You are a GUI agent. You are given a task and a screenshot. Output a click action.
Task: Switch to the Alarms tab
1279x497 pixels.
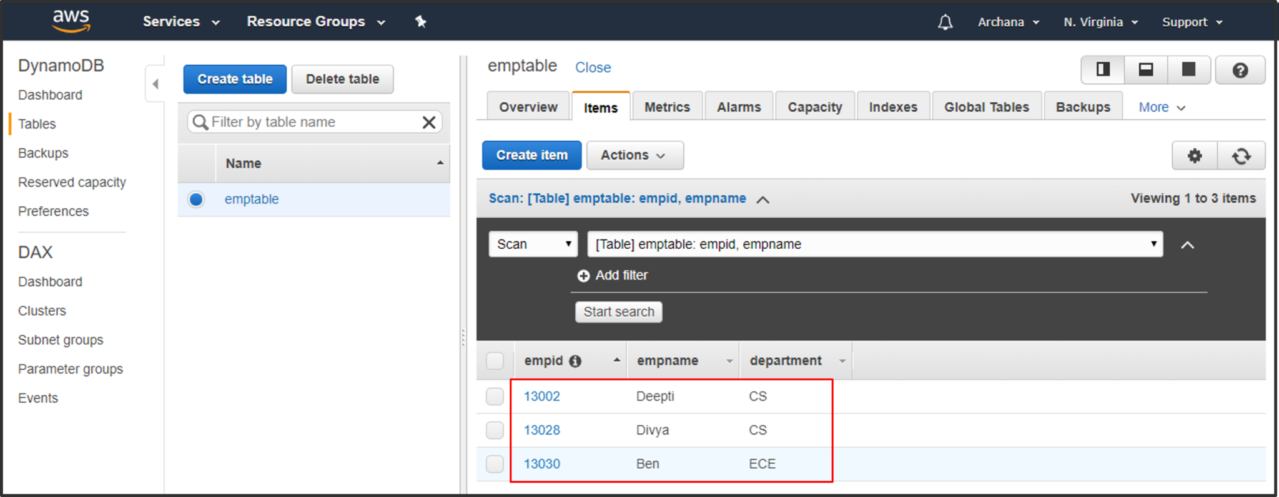739,107
